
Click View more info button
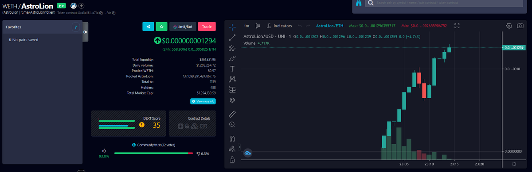(203, 101)
